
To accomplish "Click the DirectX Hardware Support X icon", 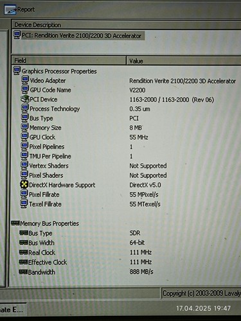I will (24, 184).
